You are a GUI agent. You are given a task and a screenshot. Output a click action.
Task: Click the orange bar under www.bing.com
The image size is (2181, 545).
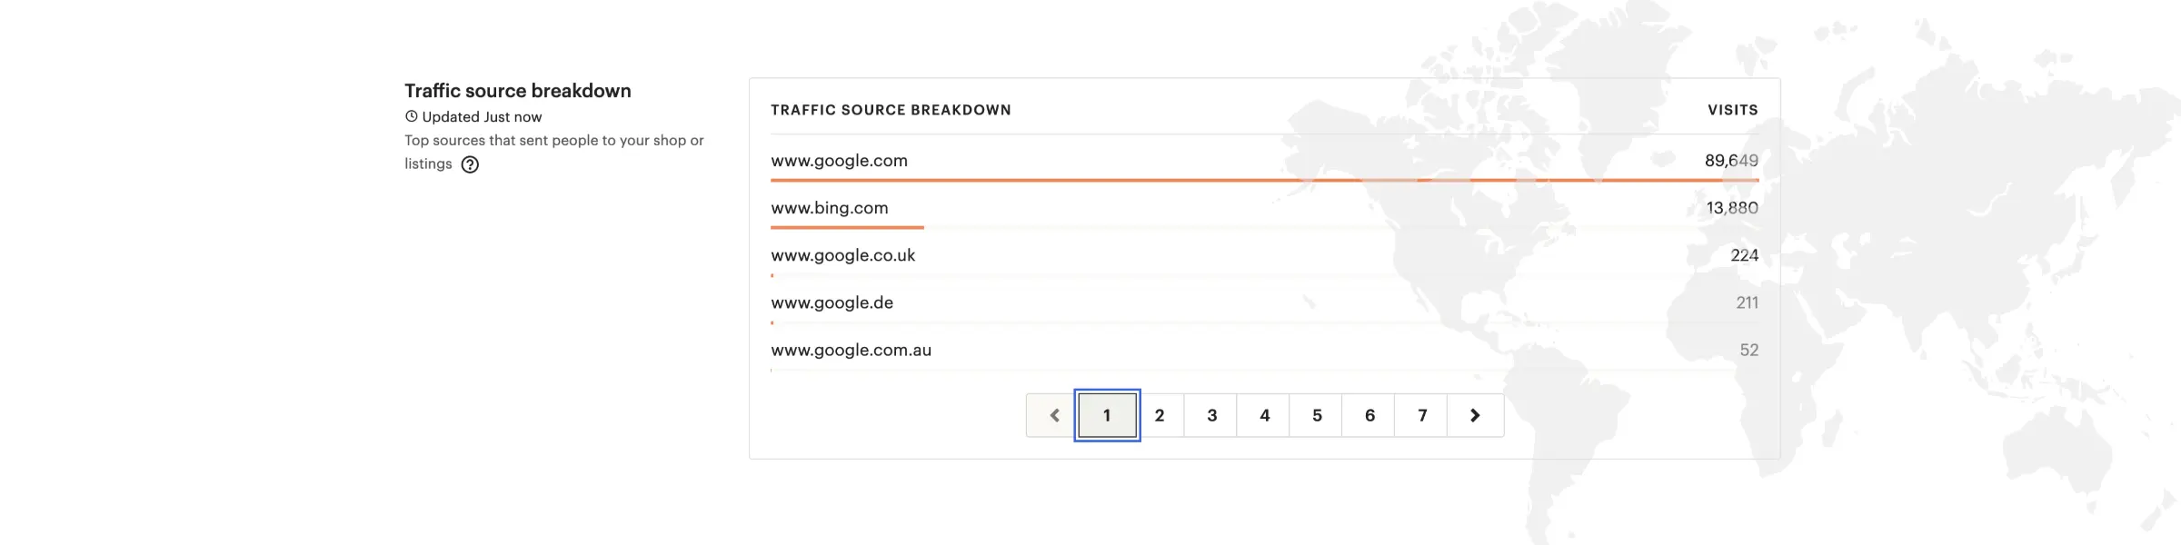click(847, 227)
